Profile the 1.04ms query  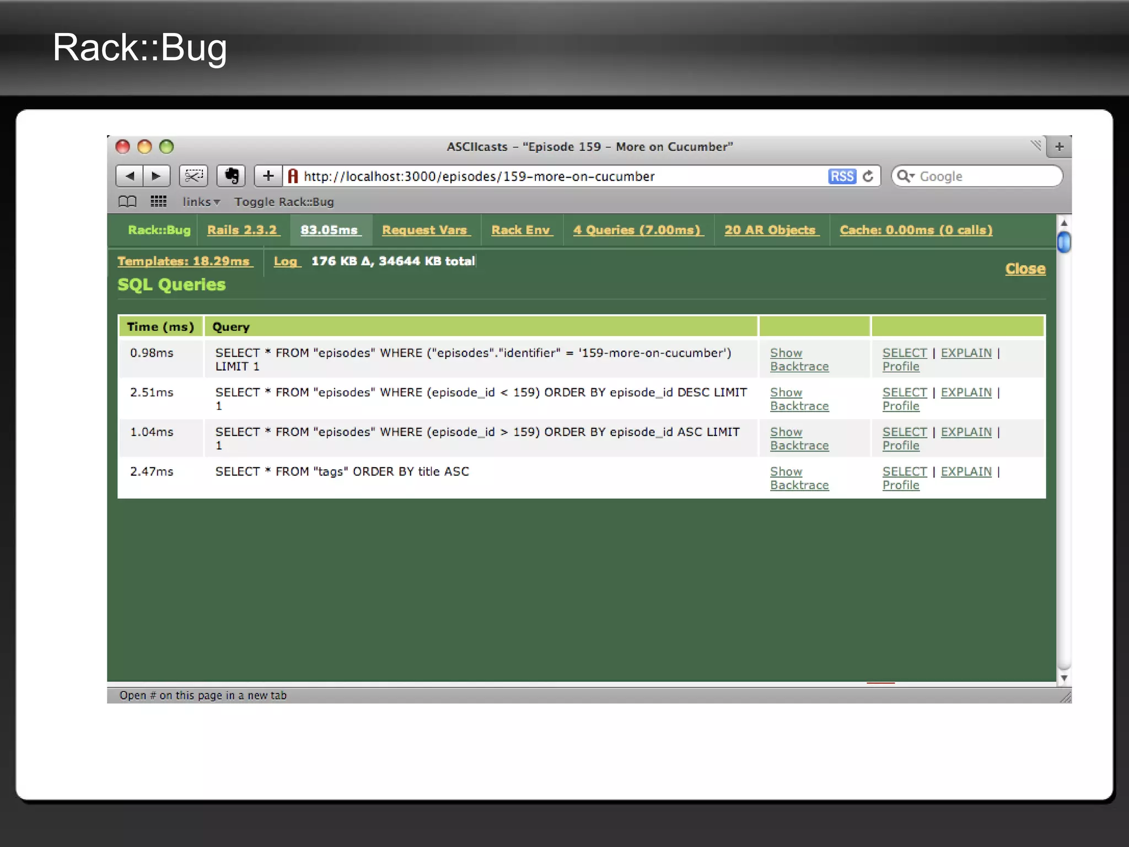(901, 446)
